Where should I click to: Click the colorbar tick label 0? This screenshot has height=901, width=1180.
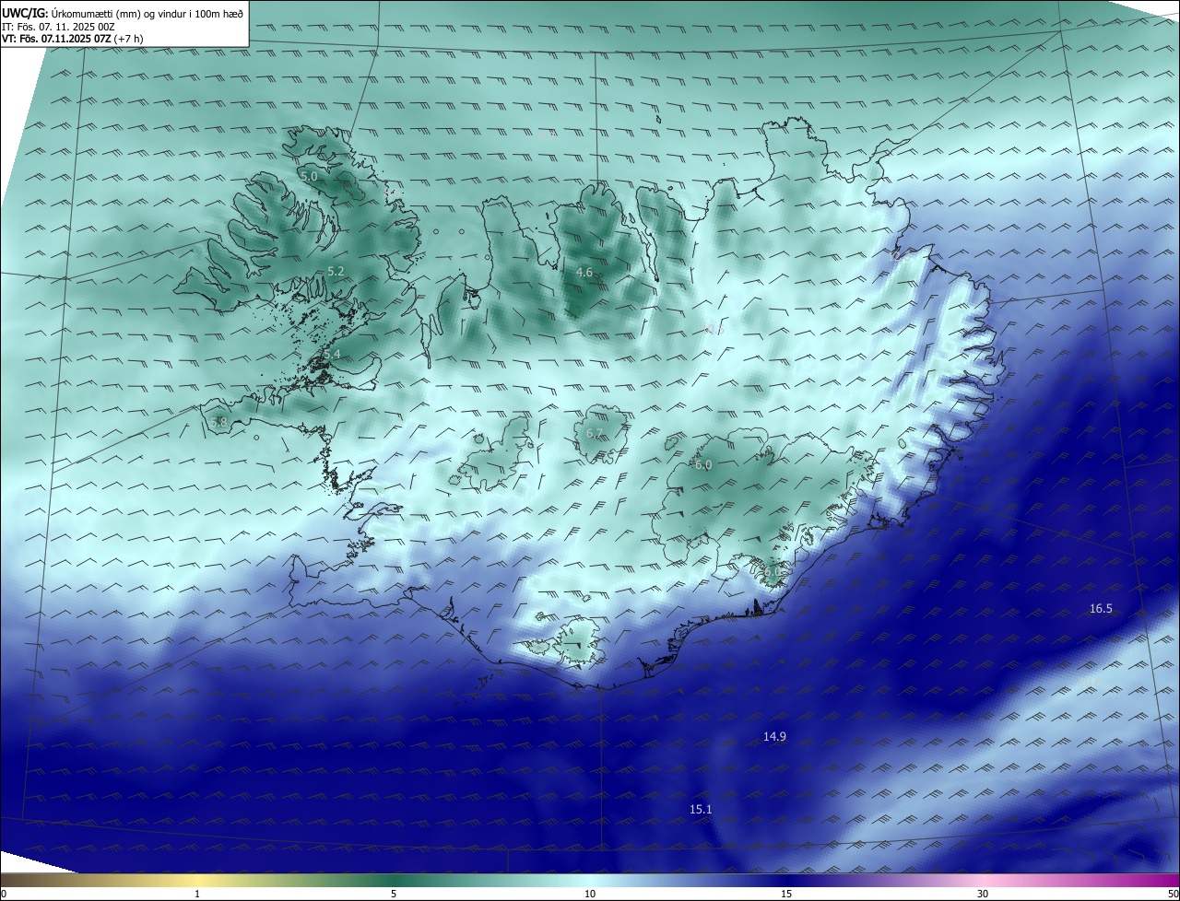pyautogui.click(x=4, y=894)
